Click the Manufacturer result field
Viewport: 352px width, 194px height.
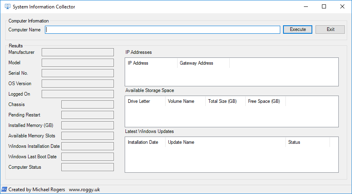coord(78,52)
